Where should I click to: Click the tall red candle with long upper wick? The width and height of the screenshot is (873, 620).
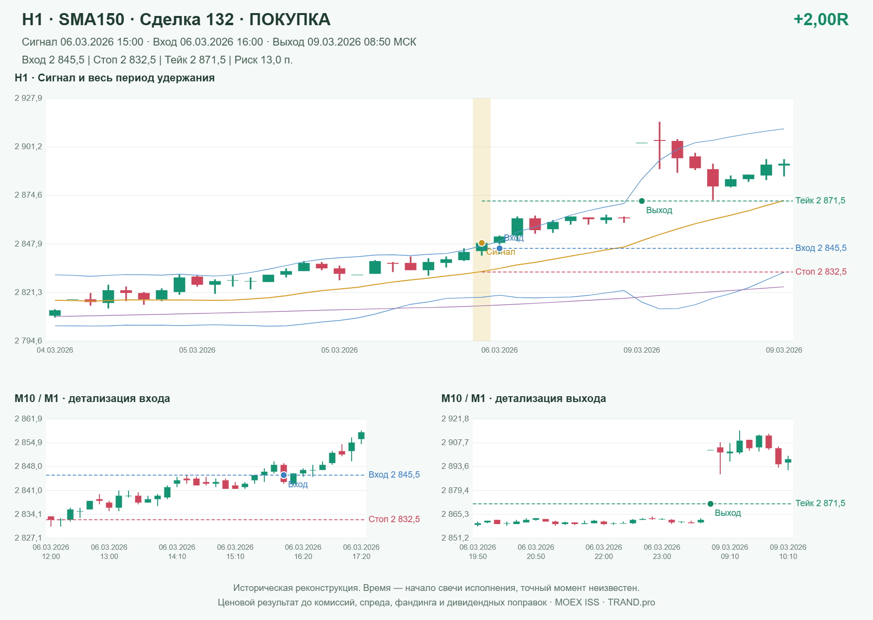pyautogui.click(x=660, y=145)
